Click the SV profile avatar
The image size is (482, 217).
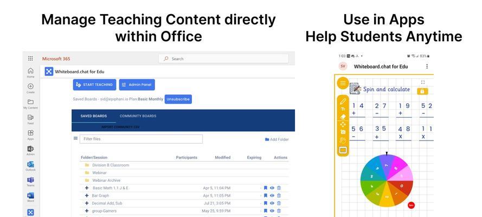343,66
